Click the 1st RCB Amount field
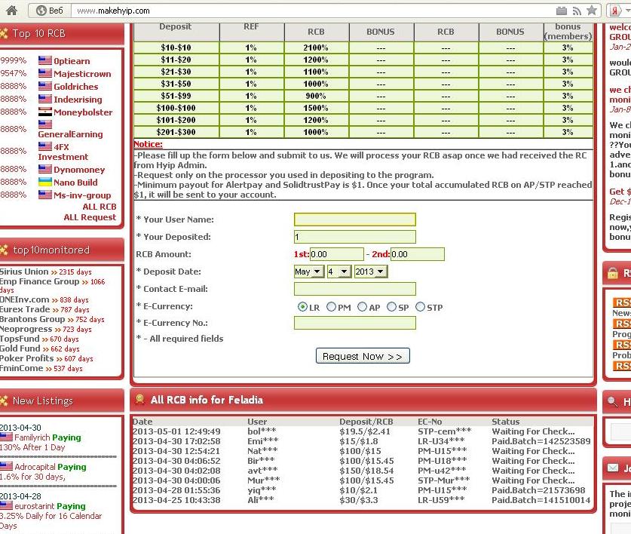 click(x=336, y=254)
